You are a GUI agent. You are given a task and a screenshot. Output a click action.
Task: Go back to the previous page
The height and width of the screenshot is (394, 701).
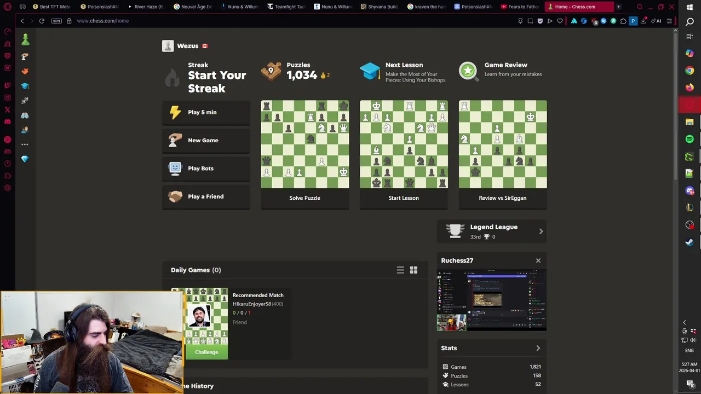click(22, 21)
